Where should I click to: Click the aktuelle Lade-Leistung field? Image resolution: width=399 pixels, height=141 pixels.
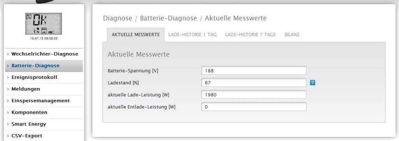click(254, 95)
